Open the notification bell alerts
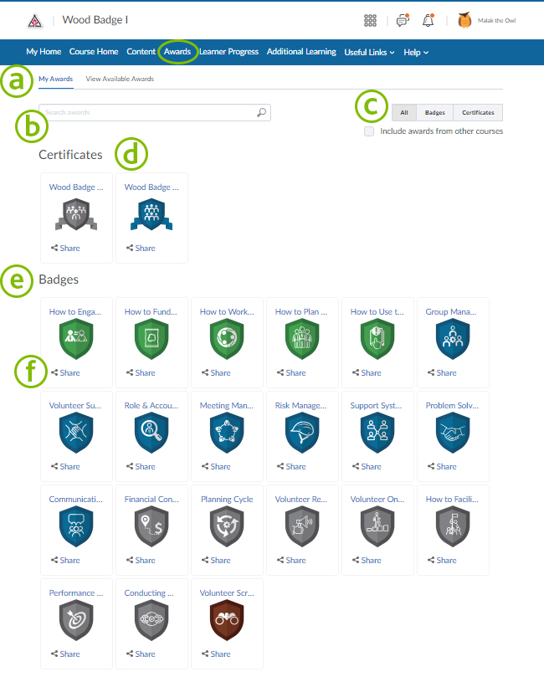544x677 pixels. coord(429,20)
